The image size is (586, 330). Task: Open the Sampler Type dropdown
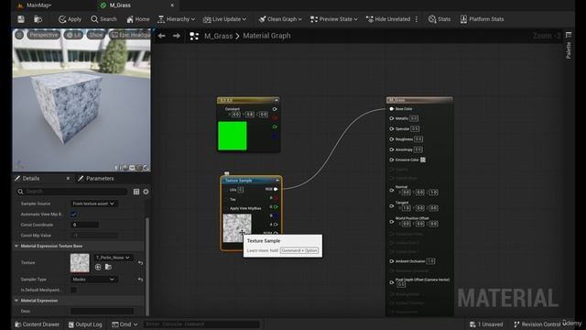(x=93, y=280)
